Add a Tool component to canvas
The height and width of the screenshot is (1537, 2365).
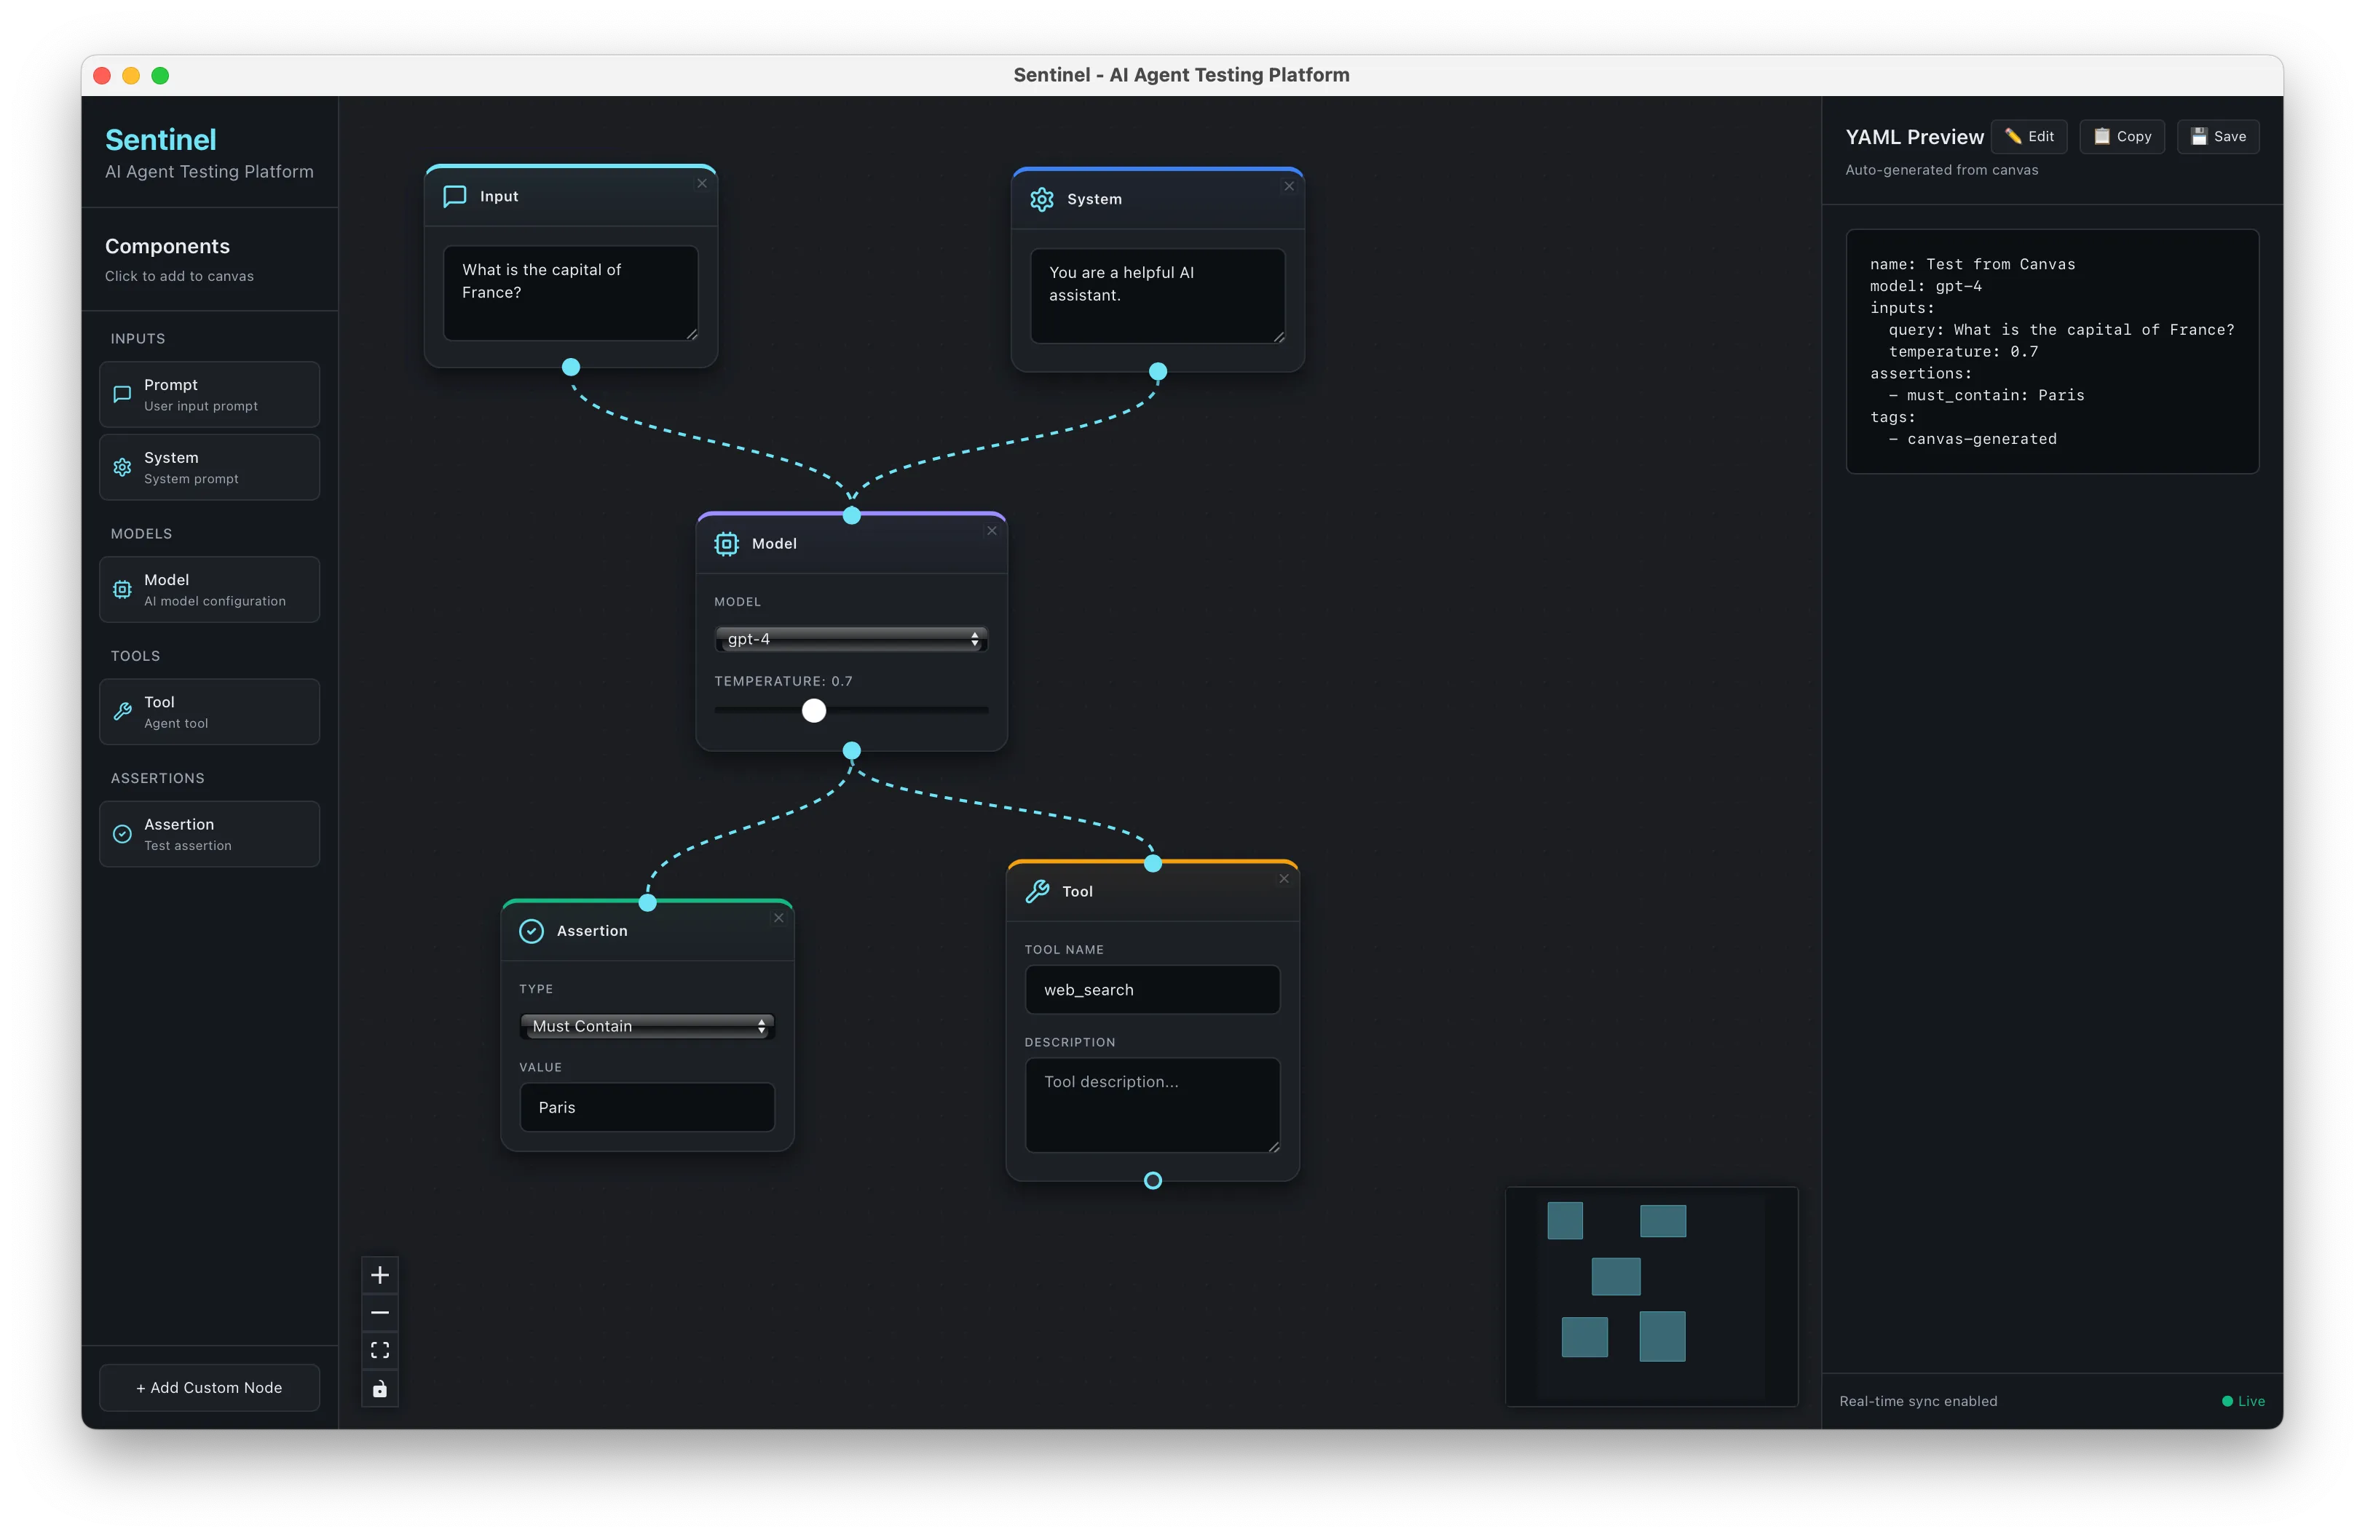click(x=210, y=711)
